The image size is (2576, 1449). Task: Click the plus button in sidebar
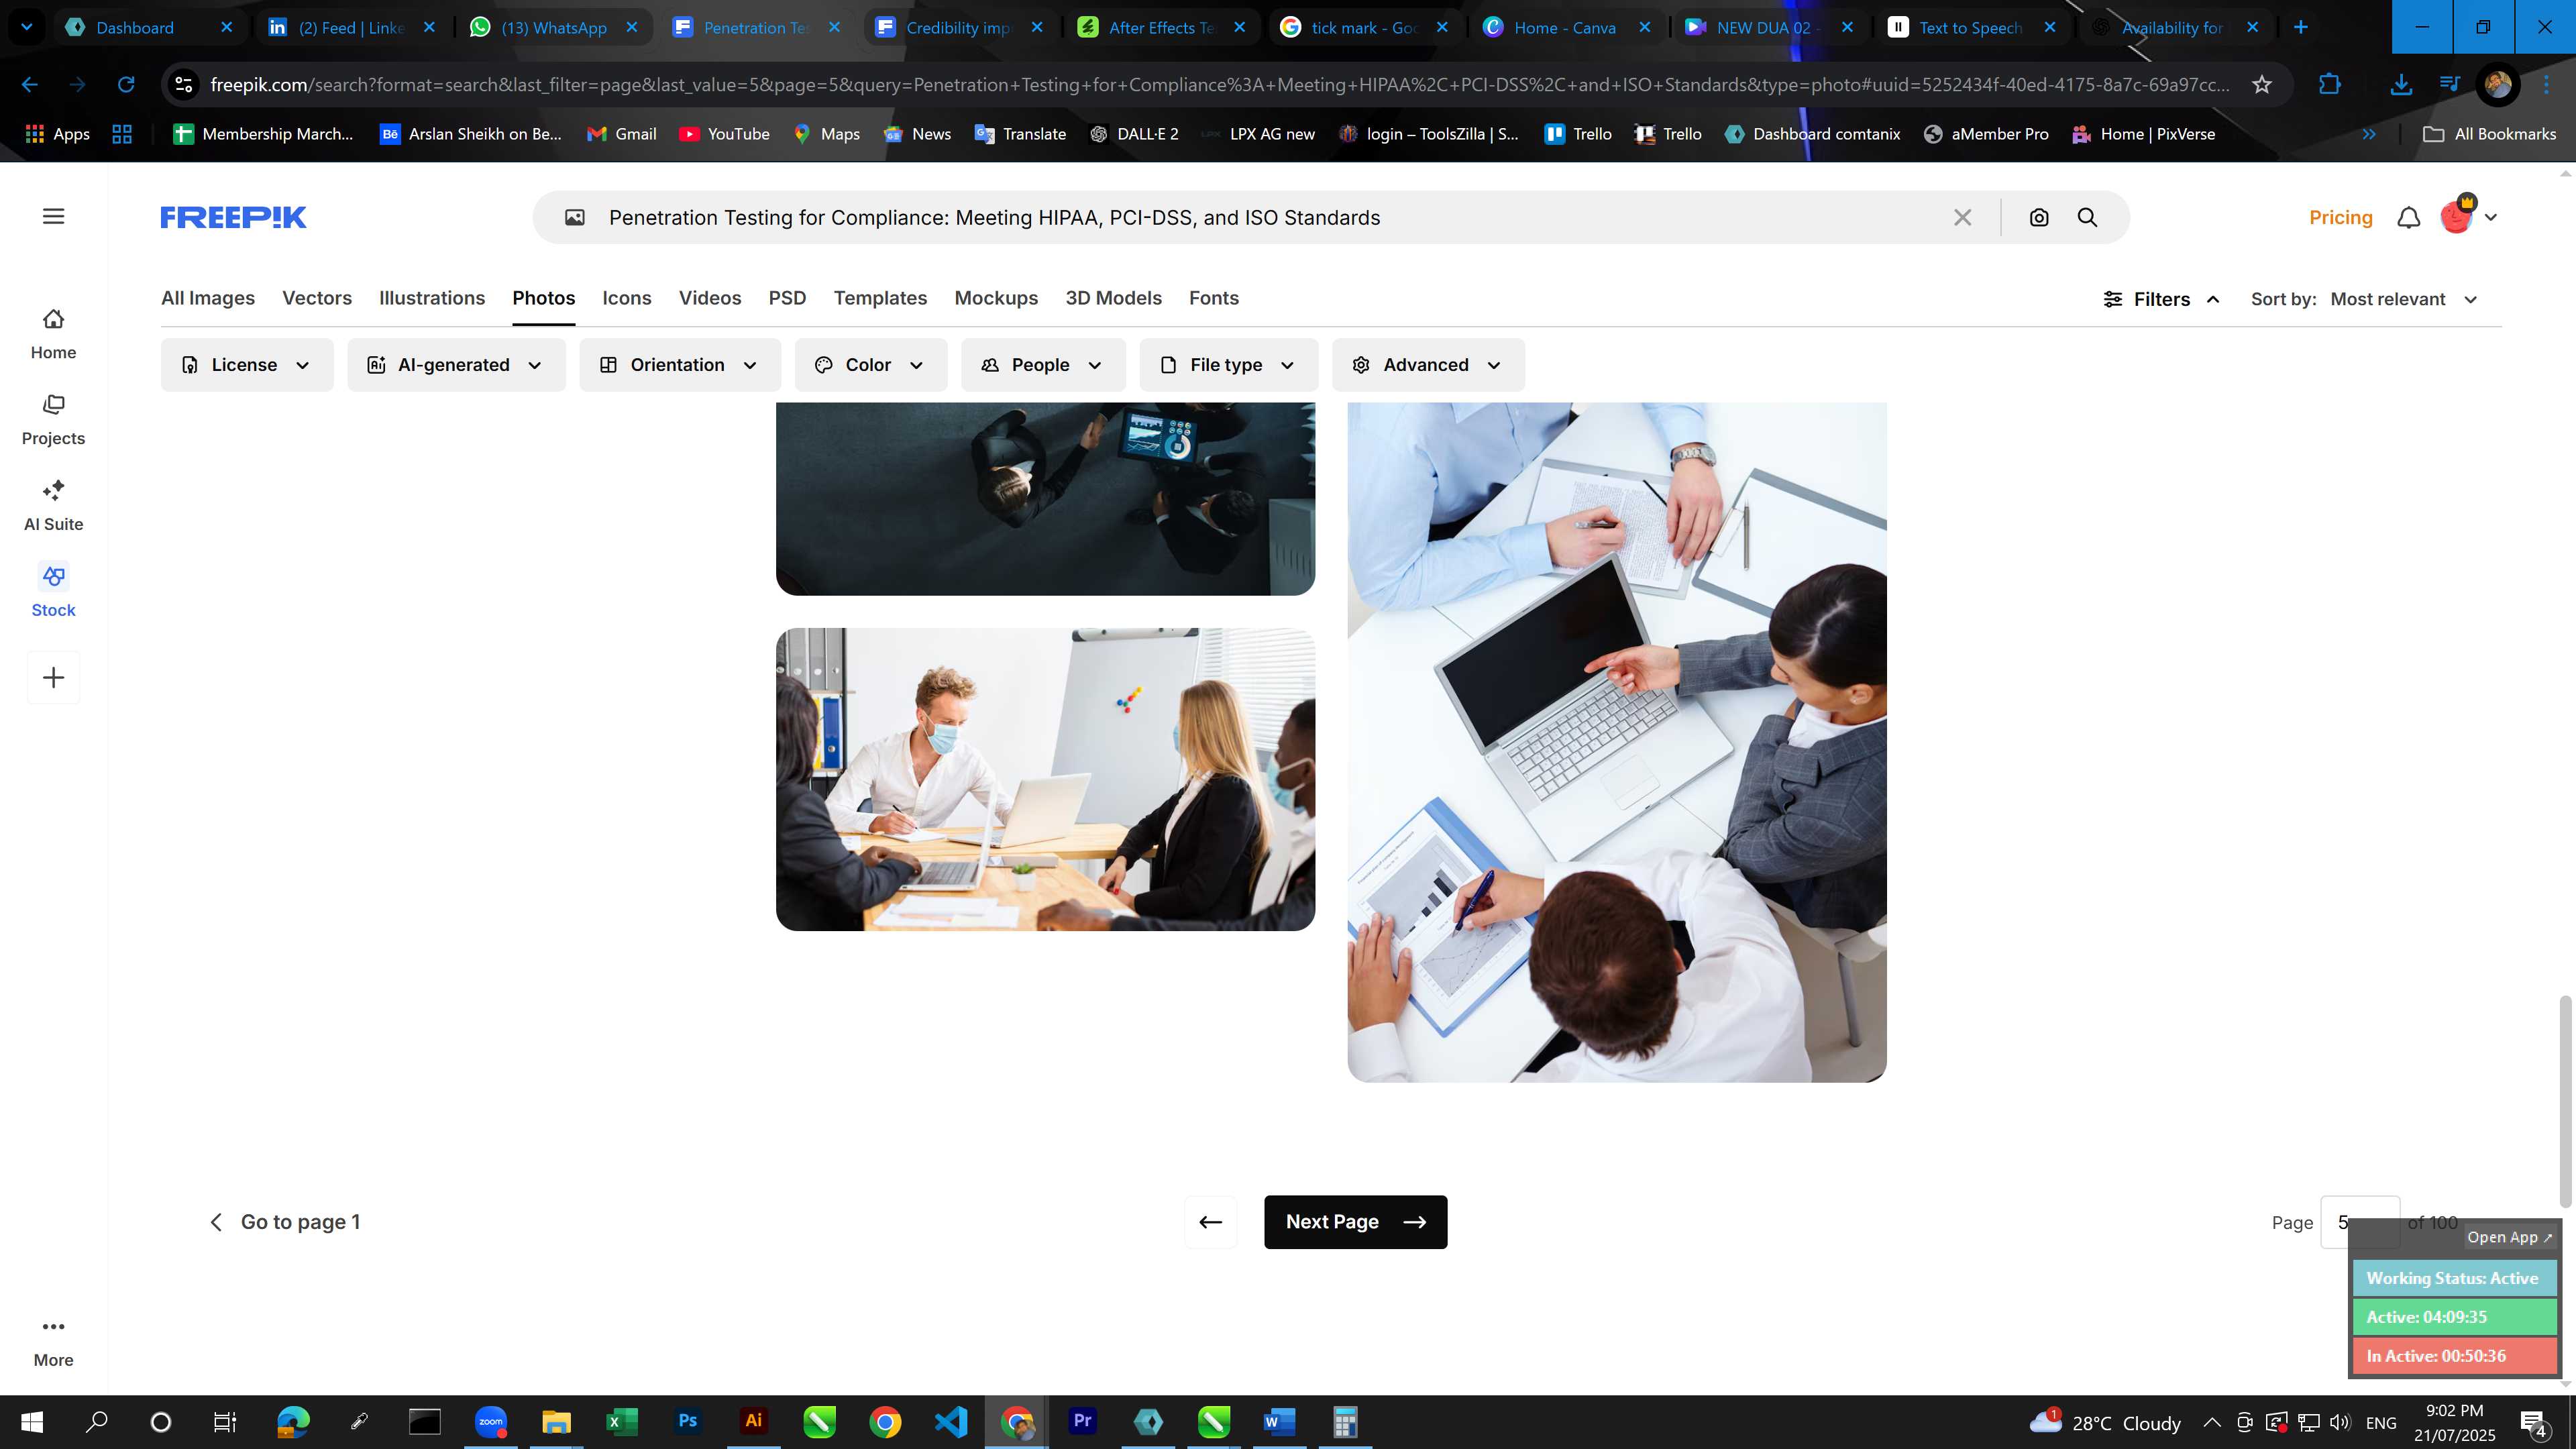pos(53,677)
